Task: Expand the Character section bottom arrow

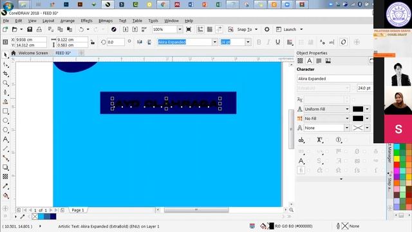Action: (x=341, y=179)
